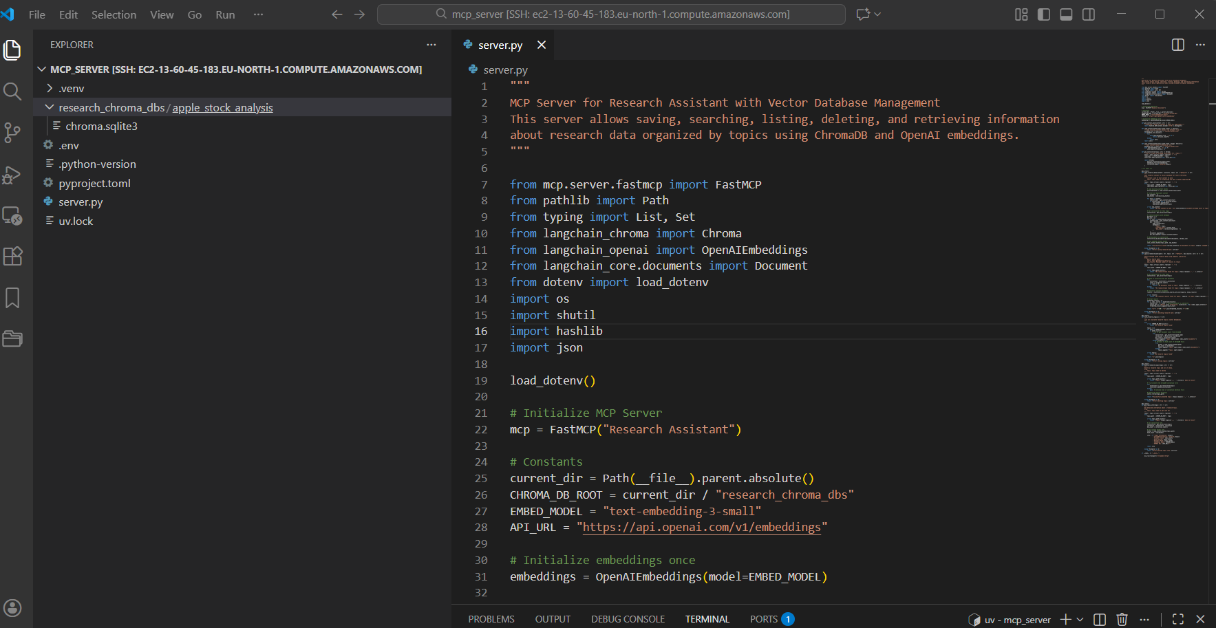
Task: Open the Search view in activity bar
Action: coord(12,91)
